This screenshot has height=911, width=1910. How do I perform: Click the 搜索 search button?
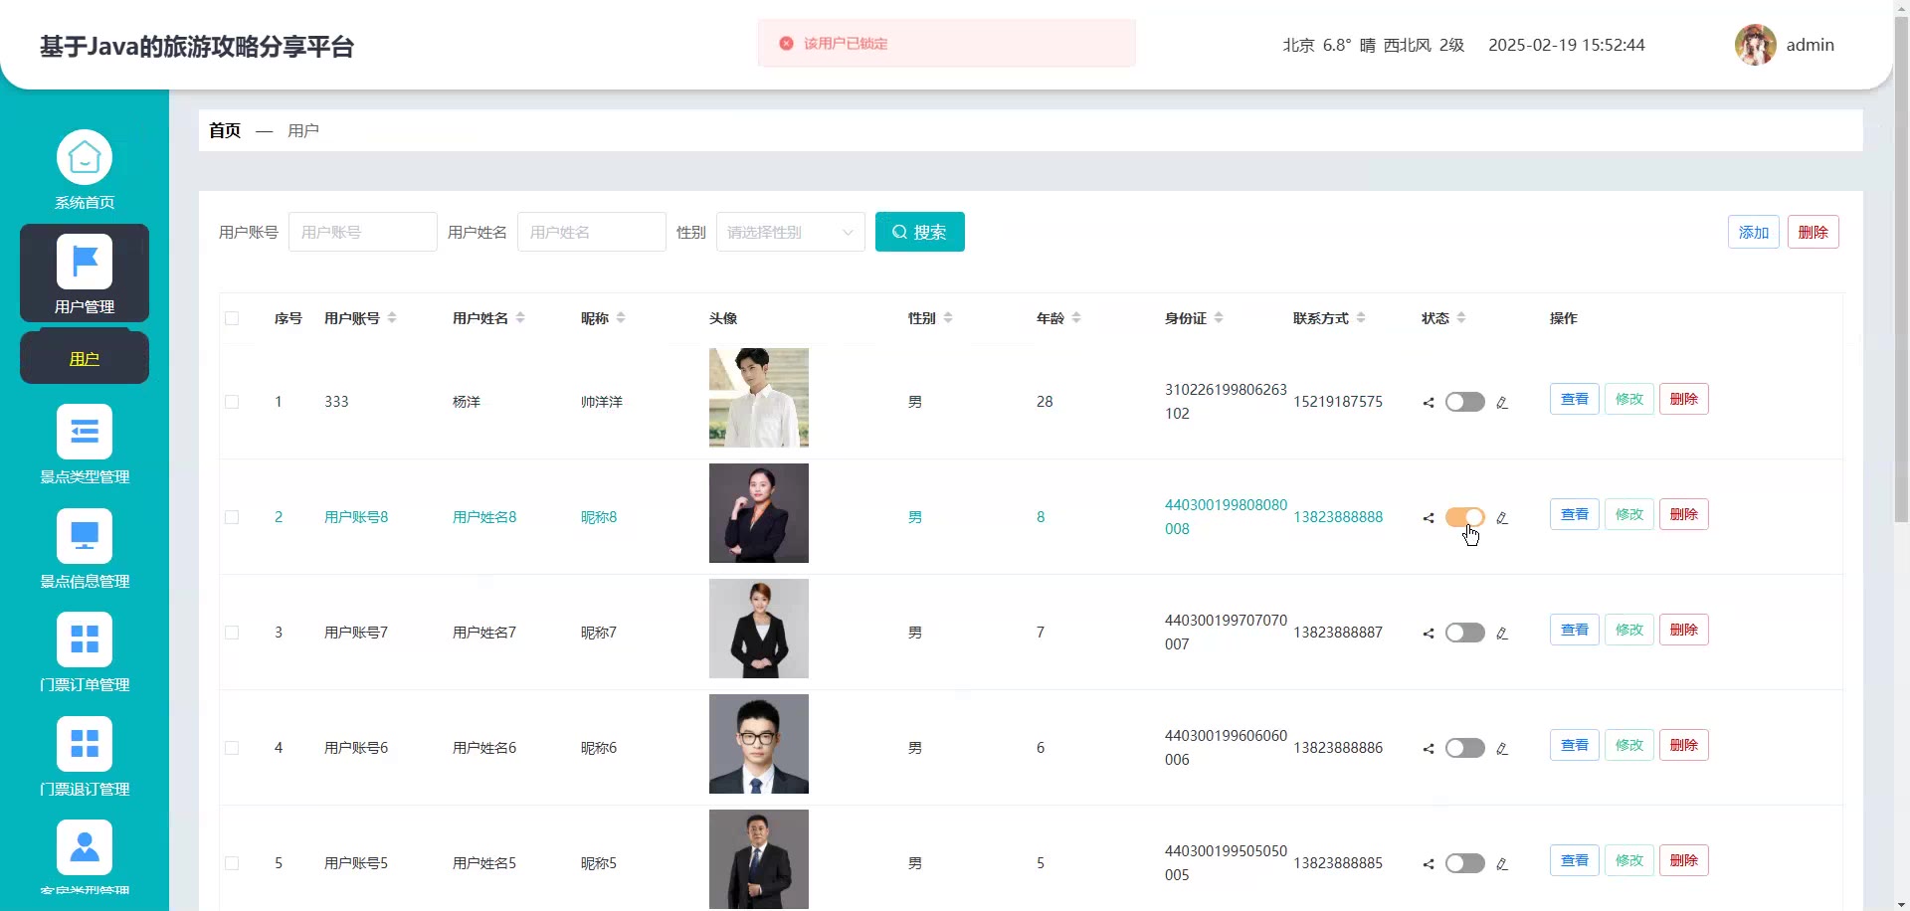[x=920, y=232]
